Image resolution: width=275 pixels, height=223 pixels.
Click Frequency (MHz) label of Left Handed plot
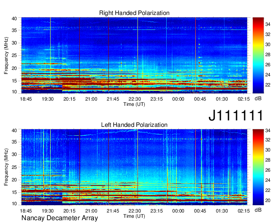(6, 167)
